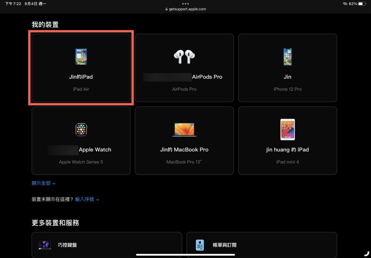371x258 pixels.
Task: Expand the 輸入序號 serial number option
Action: point(87,199)
